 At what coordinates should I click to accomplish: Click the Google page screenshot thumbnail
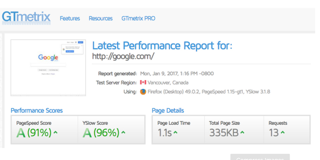(48, 67)
